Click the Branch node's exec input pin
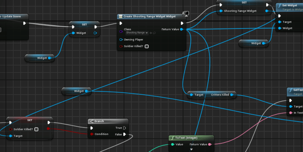Screen dimensions: 303x152 click(92, 128)
